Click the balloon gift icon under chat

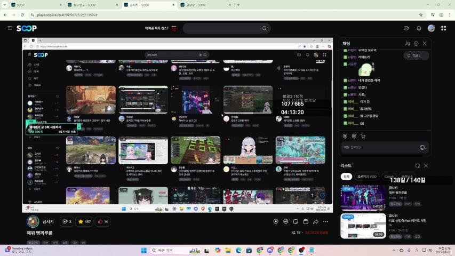click(345, 136)
